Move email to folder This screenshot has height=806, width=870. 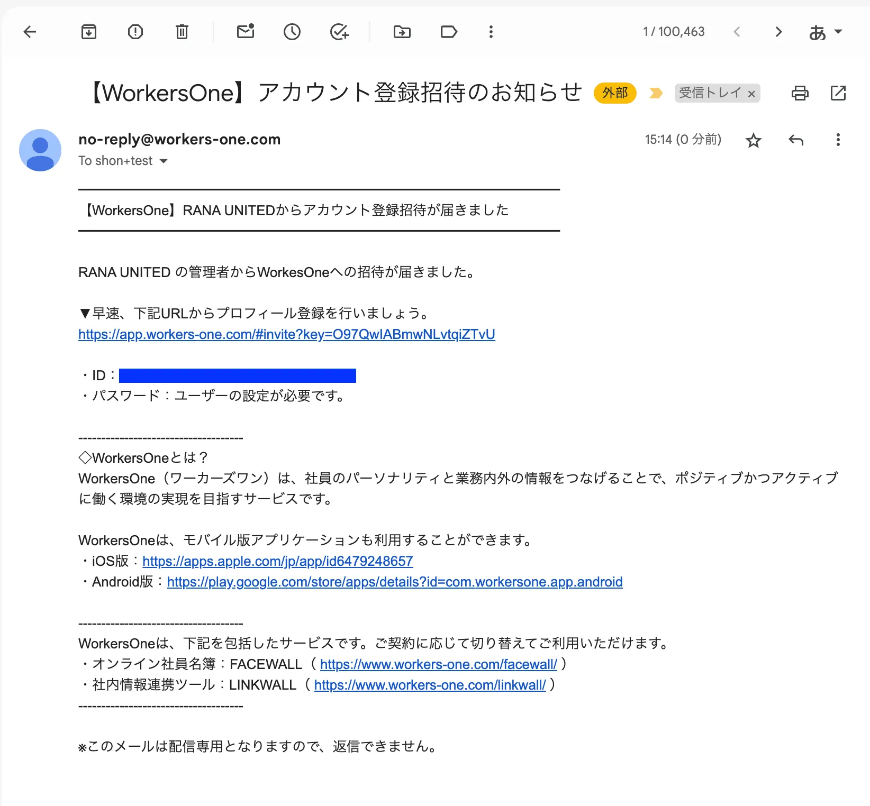click(402, 32)
